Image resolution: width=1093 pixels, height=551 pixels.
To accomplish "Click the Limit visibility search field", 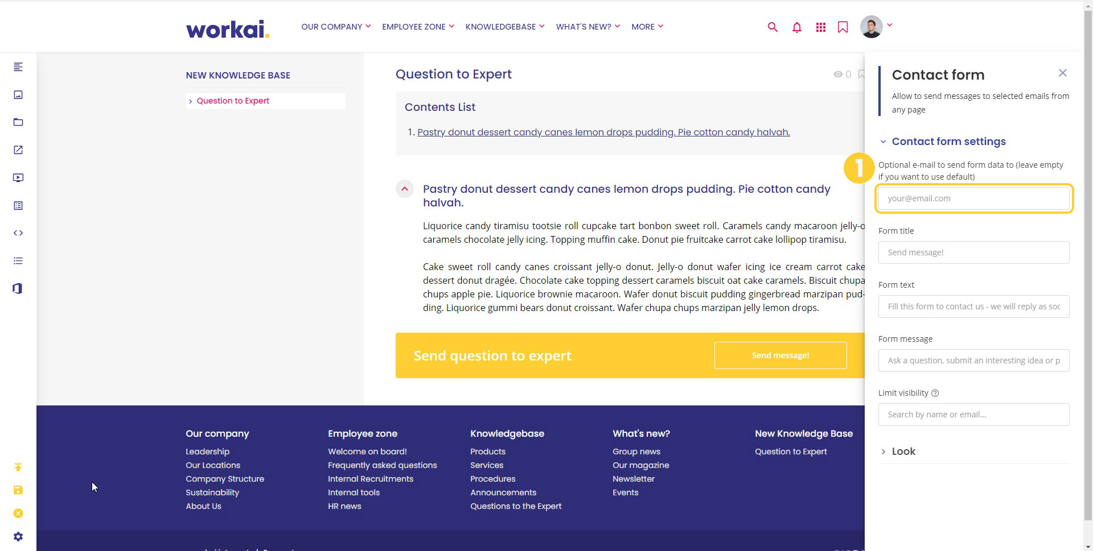I will [x=973, y=415].
